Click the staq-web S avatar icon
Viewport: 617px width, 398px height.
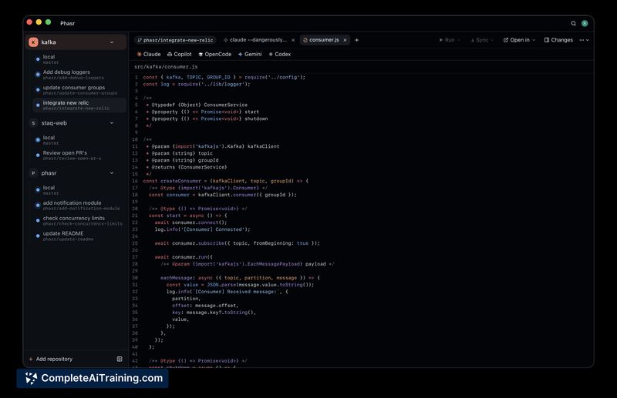[33, 123]
